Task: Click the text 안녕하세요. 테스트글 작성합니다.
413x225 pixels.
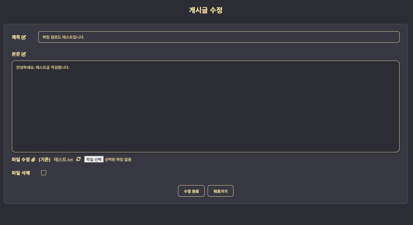Action: pos(43,68)
